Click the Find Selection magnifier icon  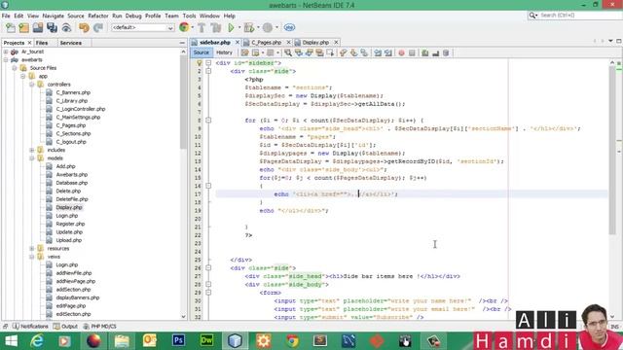pos(288,52)
